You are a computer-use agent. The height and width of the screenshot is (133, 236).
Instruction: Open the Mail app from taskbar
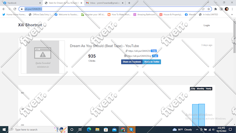(114, 130)
